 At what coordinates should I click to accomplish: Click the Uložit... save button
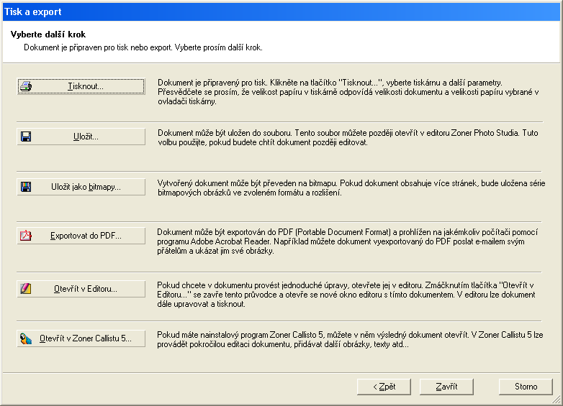click(x=81, y=137)
